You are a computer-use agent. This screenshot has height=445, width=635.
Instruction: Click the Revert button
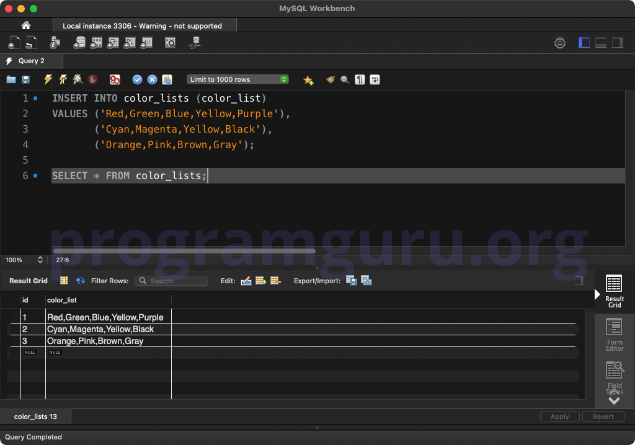[x=603, y=416]
